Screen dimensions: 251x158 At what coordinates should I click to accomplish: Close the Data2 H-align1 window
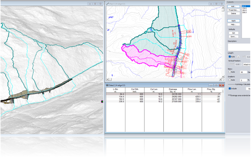click(x=222, y=85)
